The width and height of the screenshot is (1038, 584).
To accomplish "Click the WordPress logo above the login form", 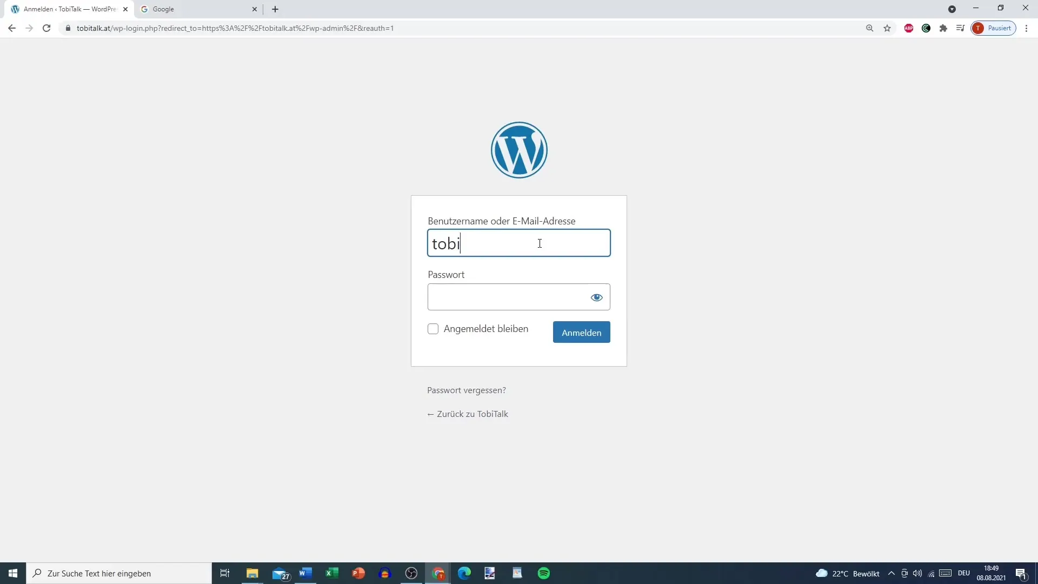I will click(519, 150).
